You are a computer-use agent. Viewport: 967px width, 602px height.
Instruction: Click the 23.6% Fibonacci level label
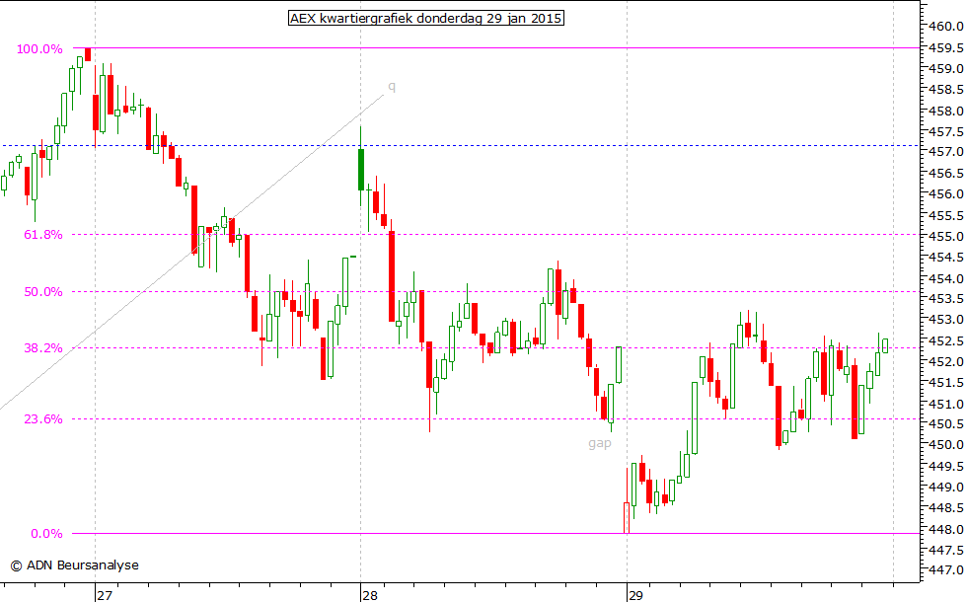(x=43, y=419)
